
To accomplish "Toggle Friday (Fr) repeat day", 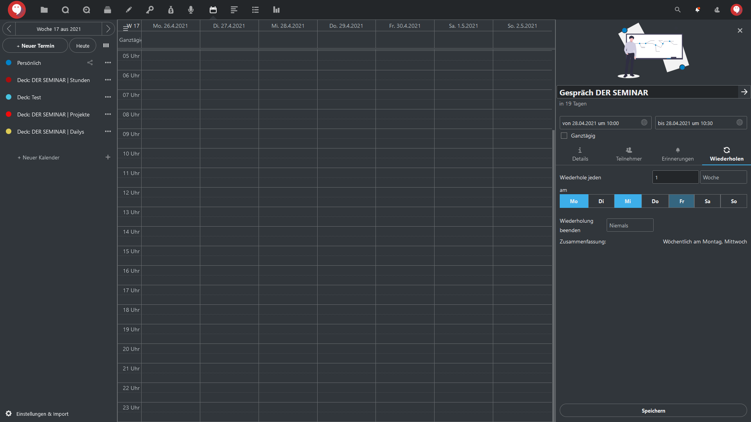I will [x=681, y=201].
